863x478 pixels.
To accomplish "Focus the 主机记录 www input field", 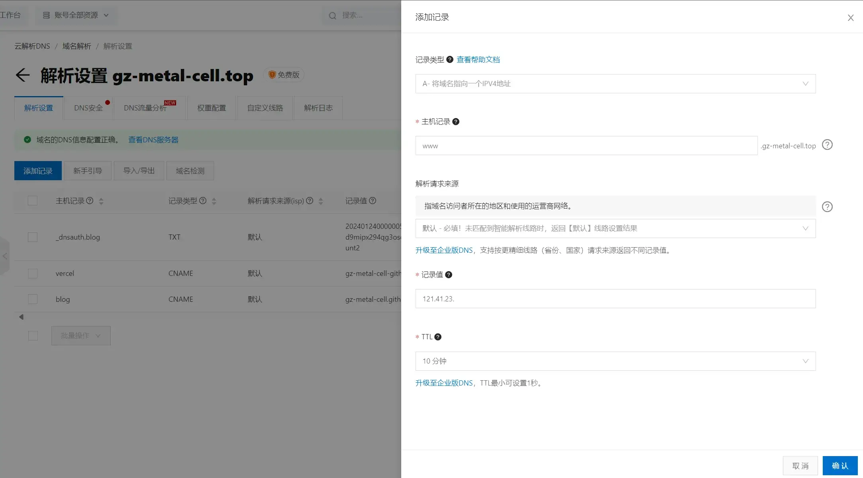I will pos(586,146).
